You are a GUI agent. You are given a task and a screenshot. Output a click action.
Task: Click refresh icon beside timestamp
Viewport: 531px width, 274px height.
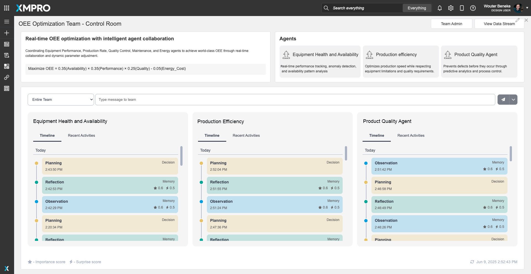tap(472, 262)
